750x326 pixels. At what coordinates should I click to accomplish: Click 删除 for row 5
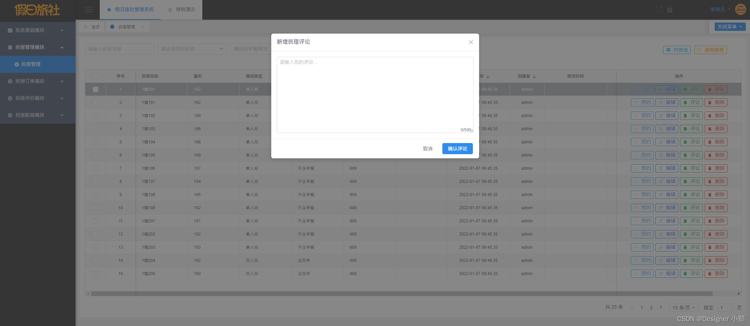pos(716,142)
